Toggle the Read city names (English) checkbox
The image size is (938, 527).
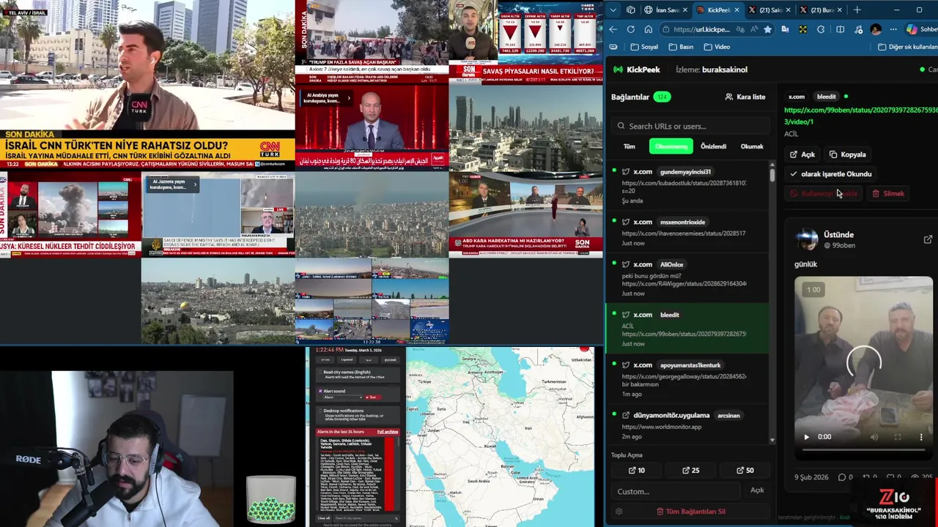[320, 372]
